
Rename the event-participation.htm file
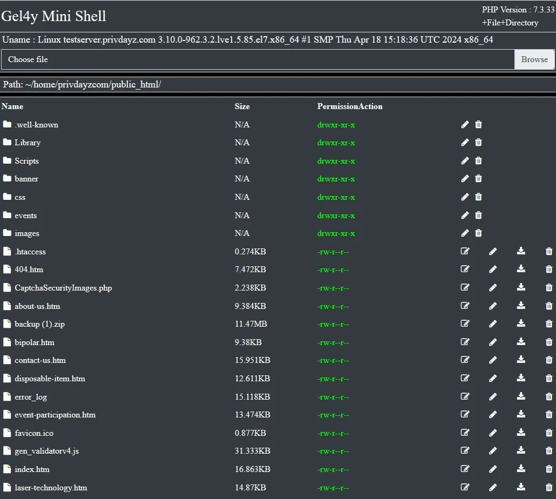pyautogui.click(x=493, y=414)
